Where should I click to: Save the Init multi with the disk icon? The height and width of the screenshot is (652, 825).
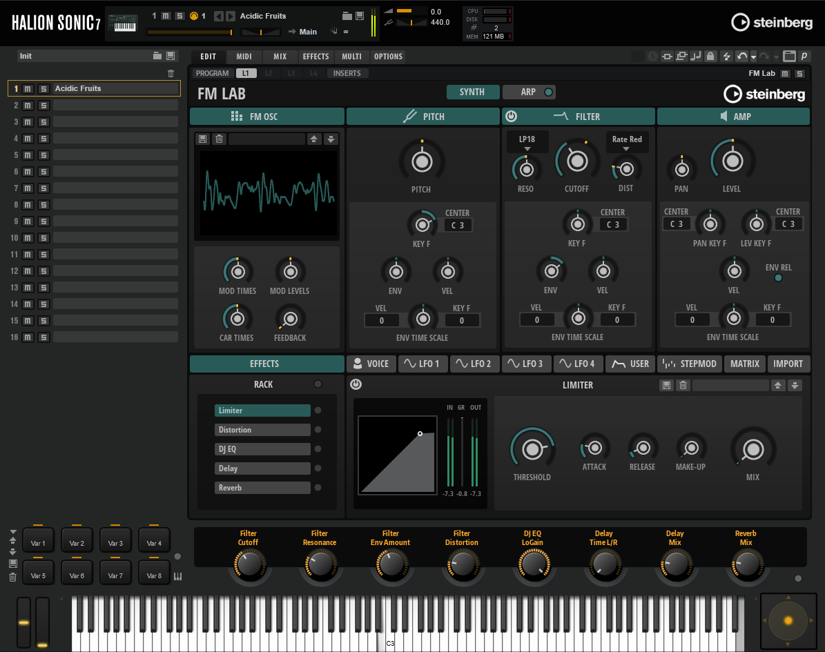[171, 56]
